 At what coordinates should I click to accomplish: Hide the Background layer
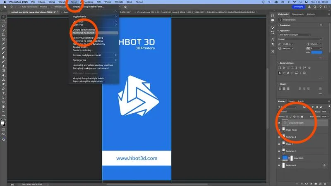click(279, 165)
